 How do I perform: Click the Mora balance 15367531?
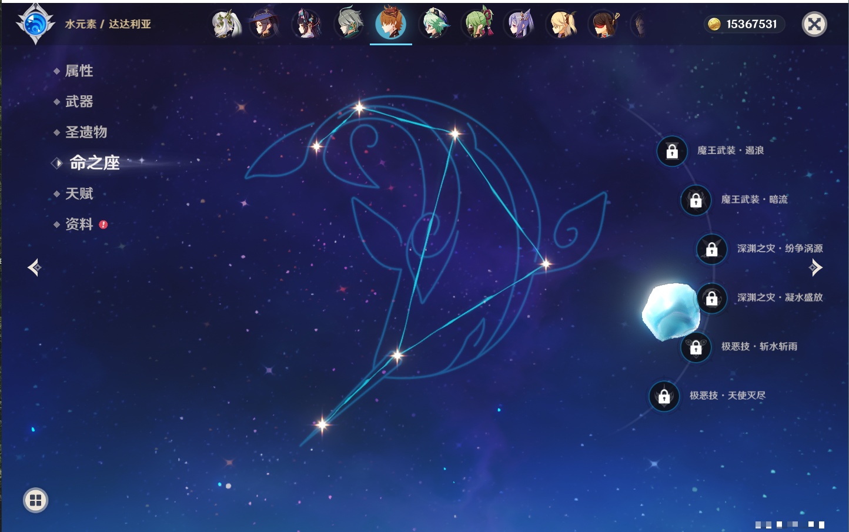tap(751, 24)
